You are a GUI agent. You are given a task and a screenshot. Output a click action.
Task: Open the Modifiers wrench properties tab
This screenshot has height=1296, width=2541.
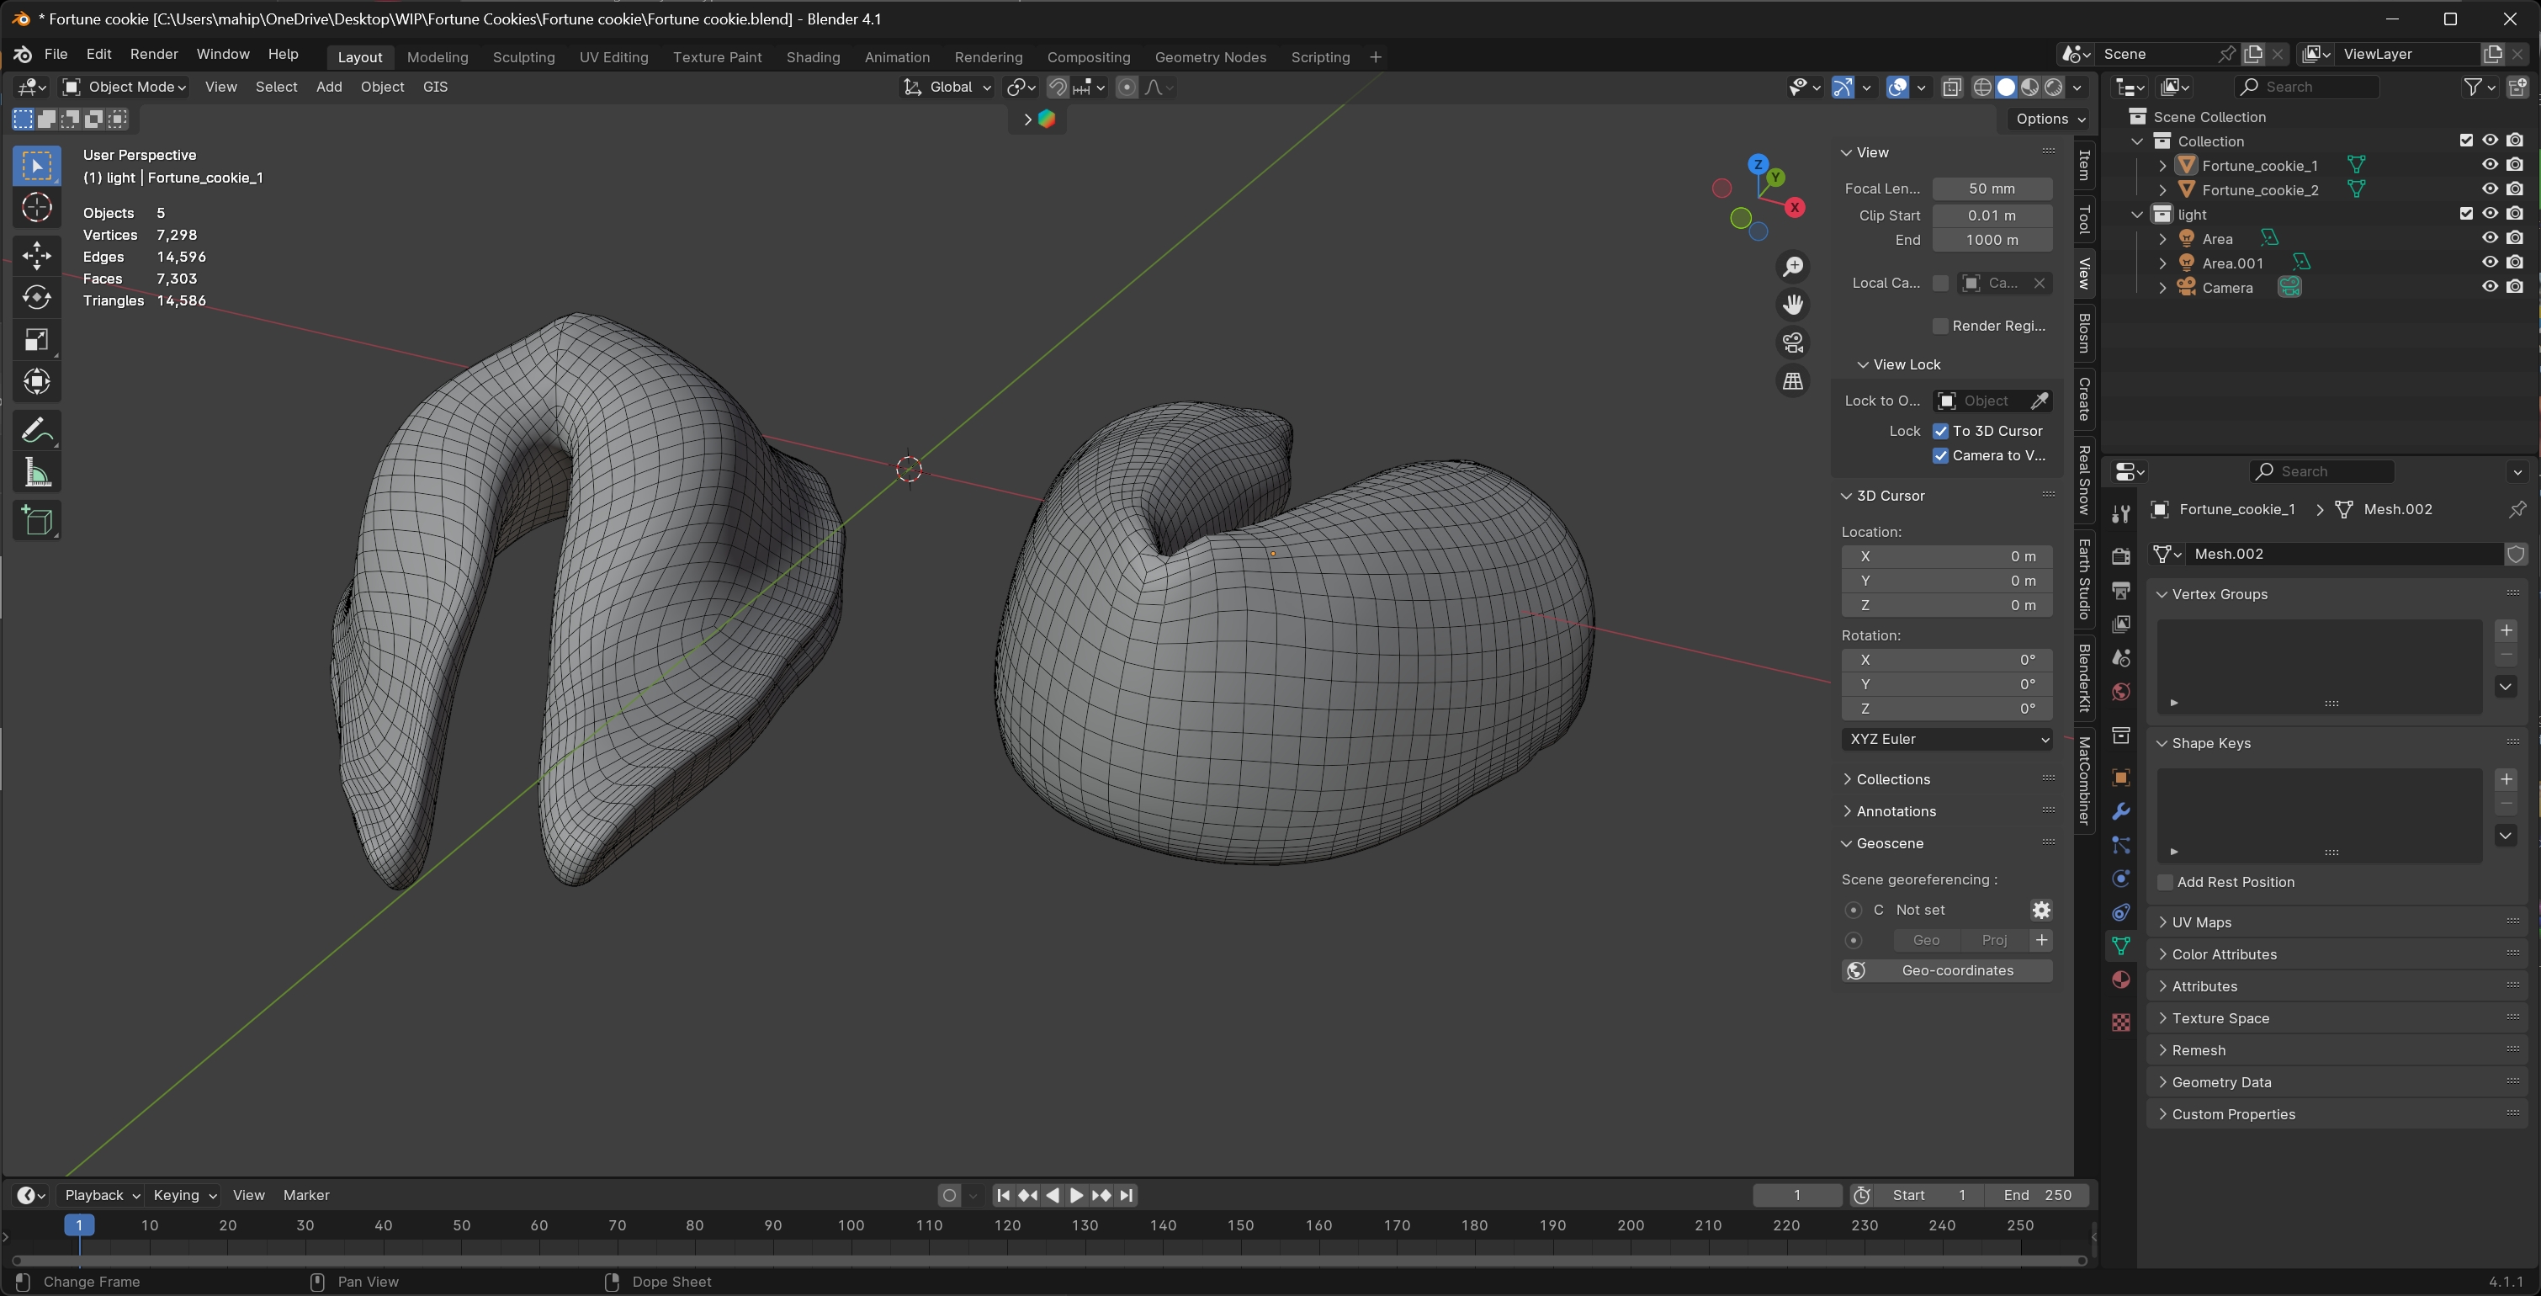[x=2121, y=812]
